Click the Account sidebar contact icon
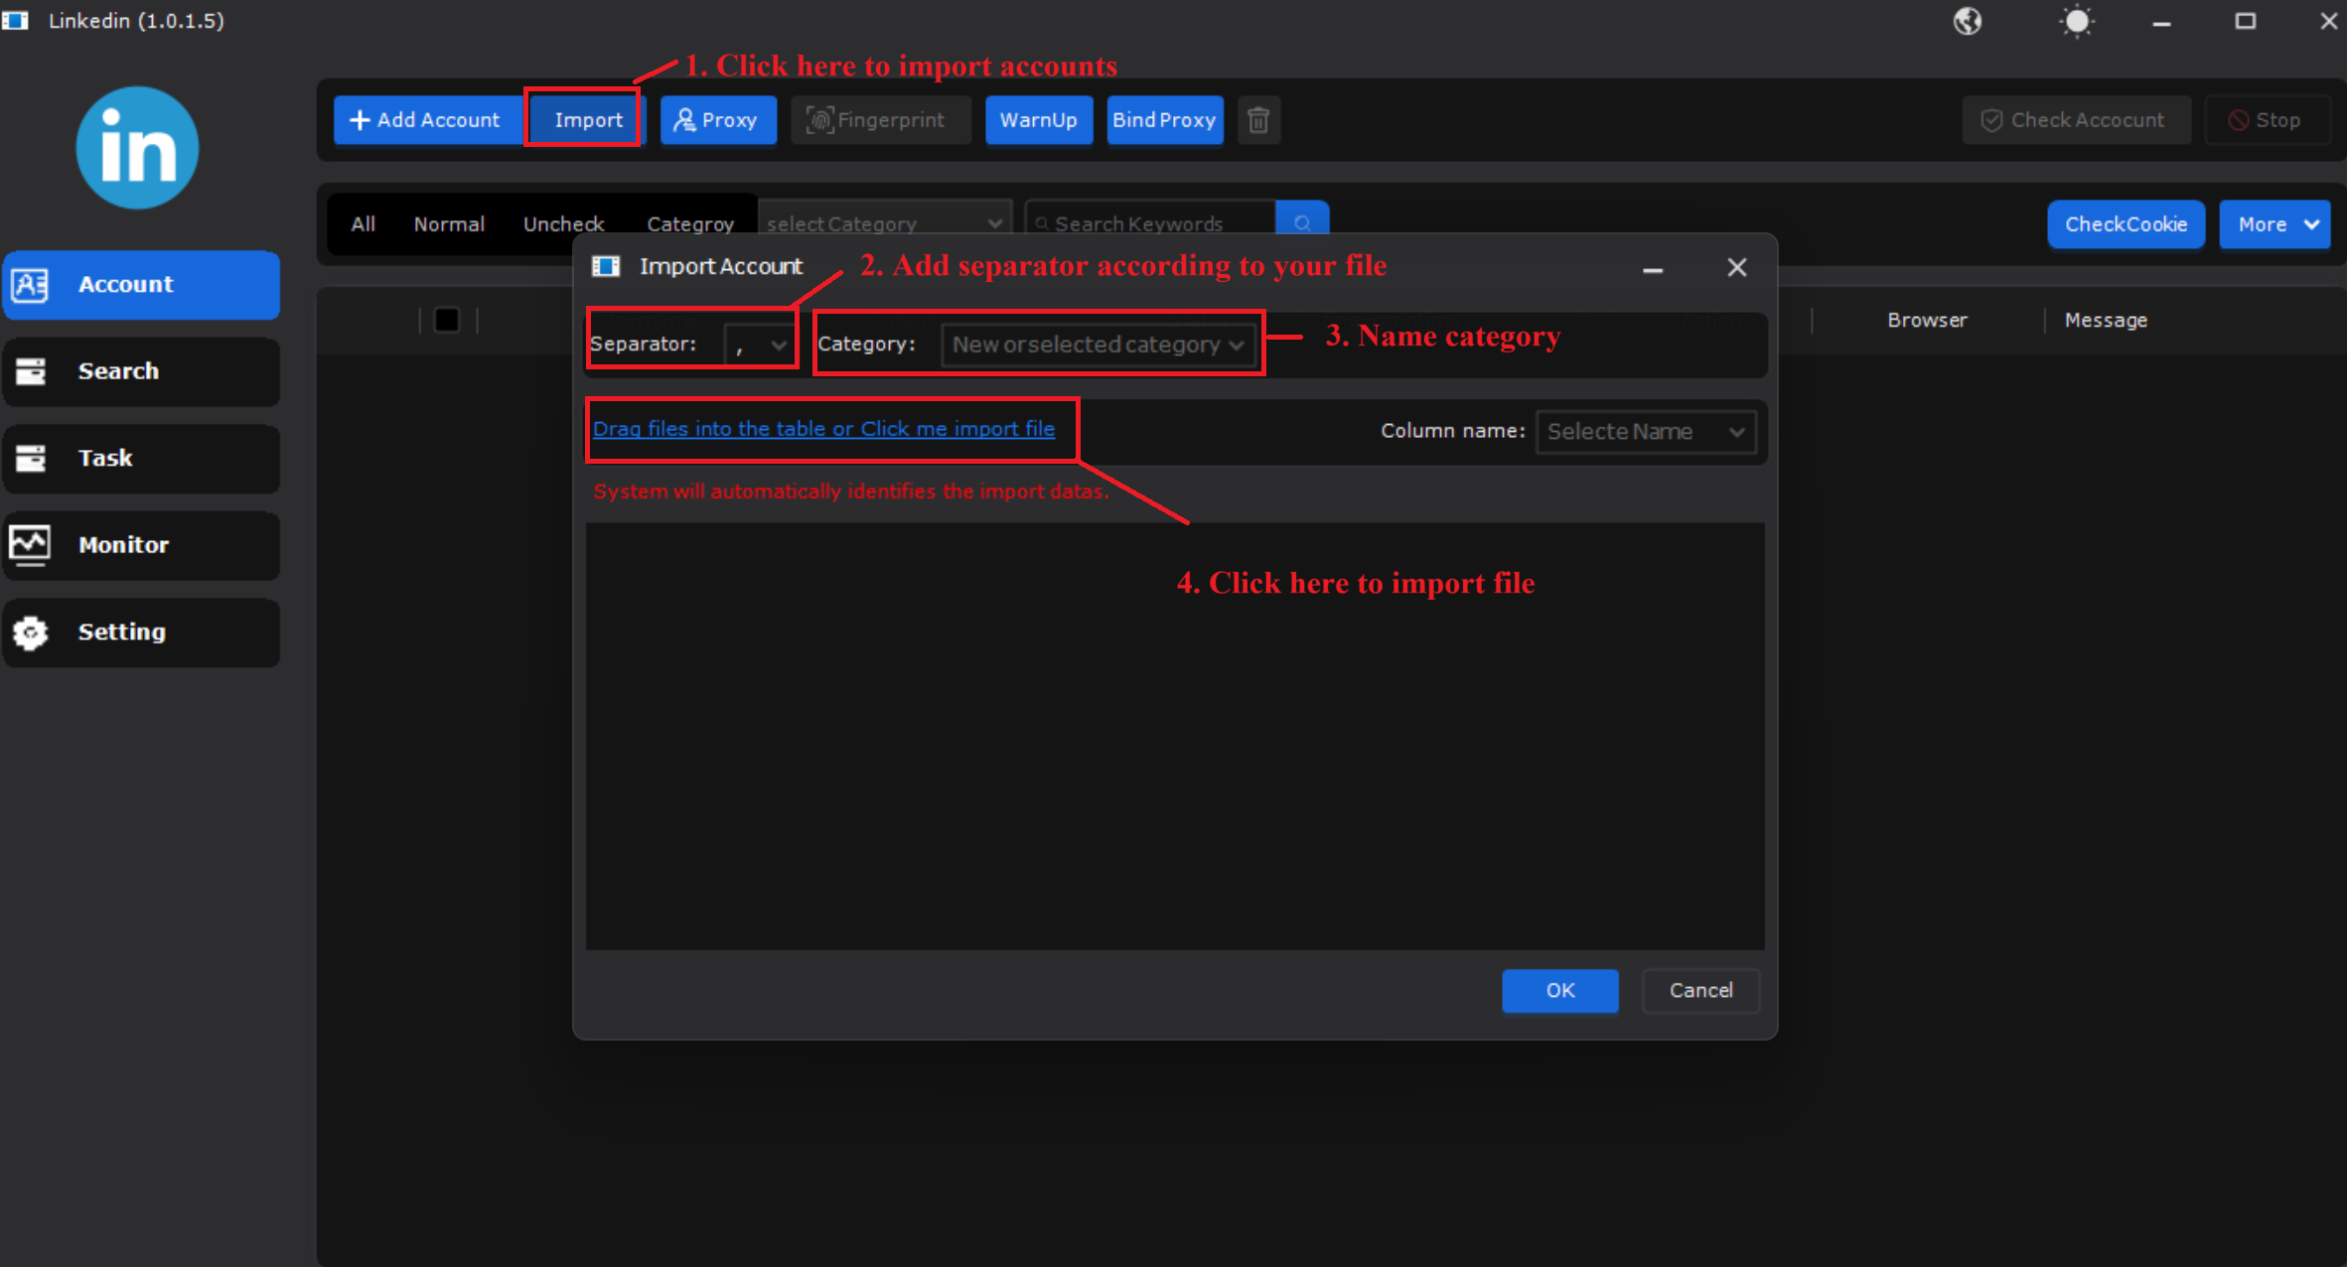2347x1267 pixels. [30, 285]
